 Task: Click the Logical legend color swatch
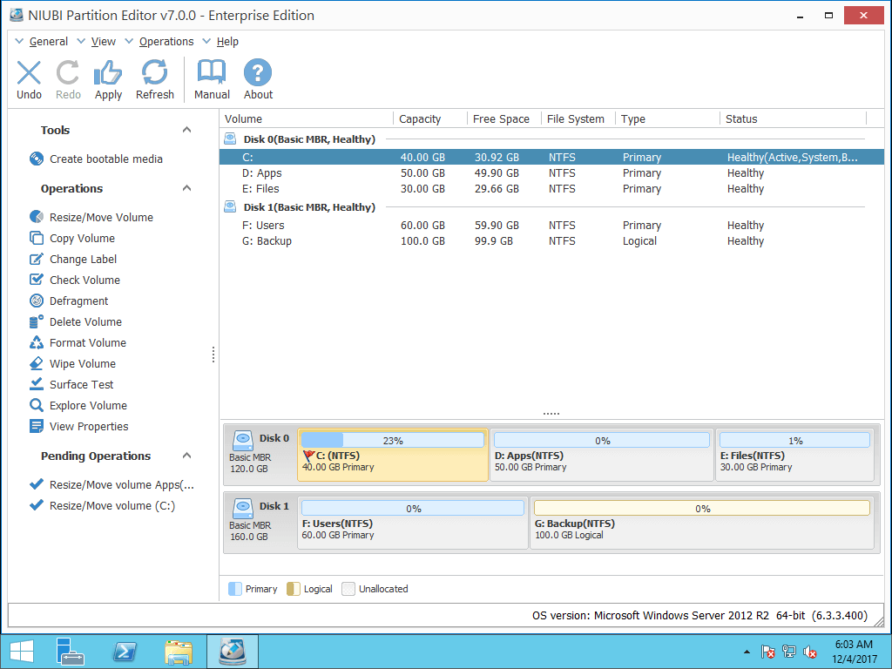point(293,589)
